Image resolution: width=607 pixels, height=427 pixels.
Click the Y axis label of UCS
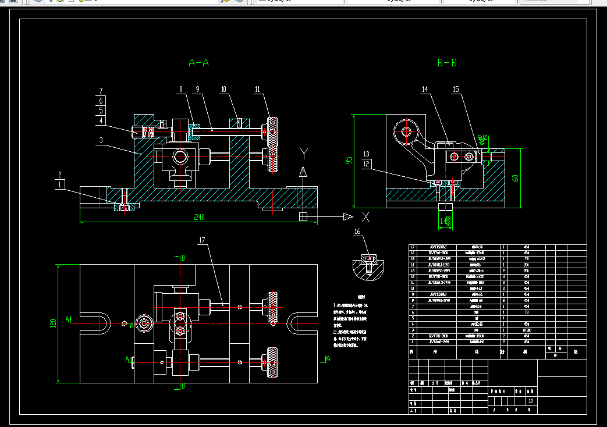click(x=304, y=154)
